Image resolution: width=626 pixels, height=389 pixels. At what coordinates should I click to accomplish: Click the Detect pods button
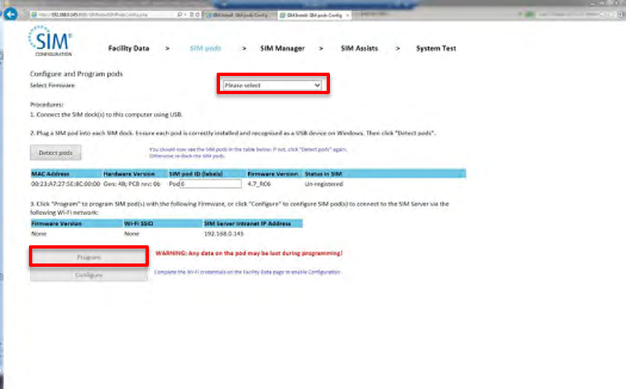tap(55, 153)
